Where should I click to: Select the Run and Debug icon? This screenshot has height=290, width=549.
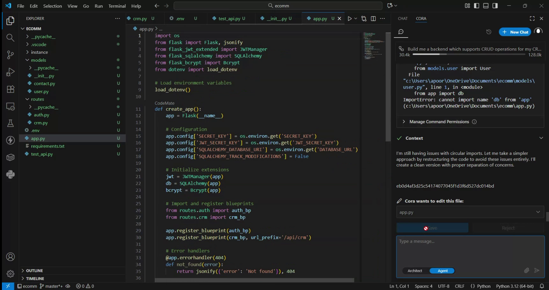pos(10,72)
